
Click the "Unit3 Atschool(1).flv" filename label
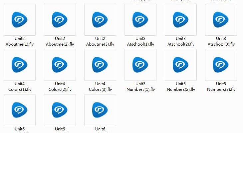coord(140,41)
